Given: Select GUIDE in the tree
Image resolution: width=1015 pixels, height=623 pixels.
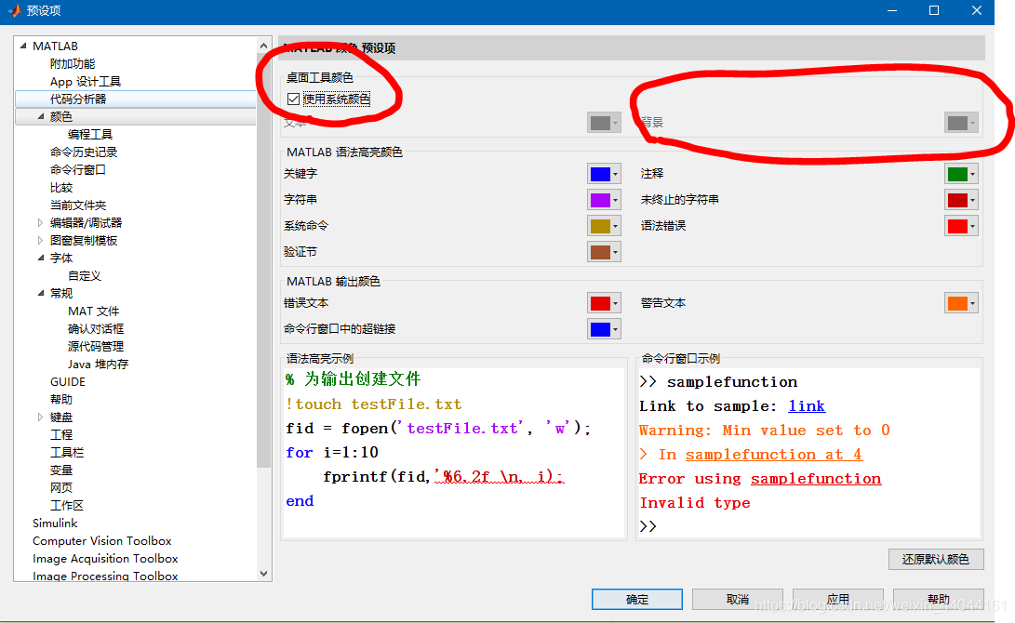Looking at the screenshot, I should (68, 381).
